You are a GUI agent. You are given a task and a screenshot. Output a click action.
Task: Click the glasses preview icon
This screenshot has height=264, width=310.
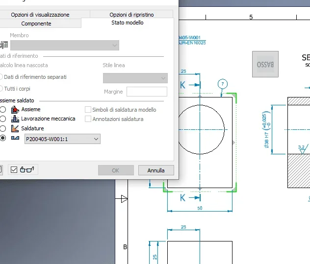(27, 169)
